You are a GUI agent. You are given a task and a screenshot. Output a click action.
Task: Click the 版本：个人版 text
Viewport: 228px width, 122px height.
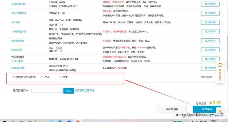pos(55,48)
